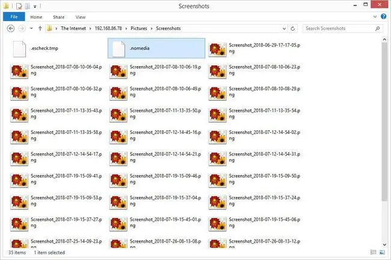Image resolution: width=391 pixels, height=260 pixels.
Task: Select Screenshot_2018-07-12-14-54-02 image icon
Action: (218, 136)
